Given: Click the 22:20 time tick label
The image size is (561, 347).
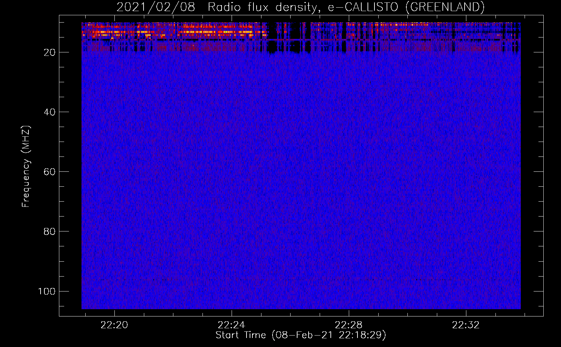Looking at the screenshot, I should point(114,325).
